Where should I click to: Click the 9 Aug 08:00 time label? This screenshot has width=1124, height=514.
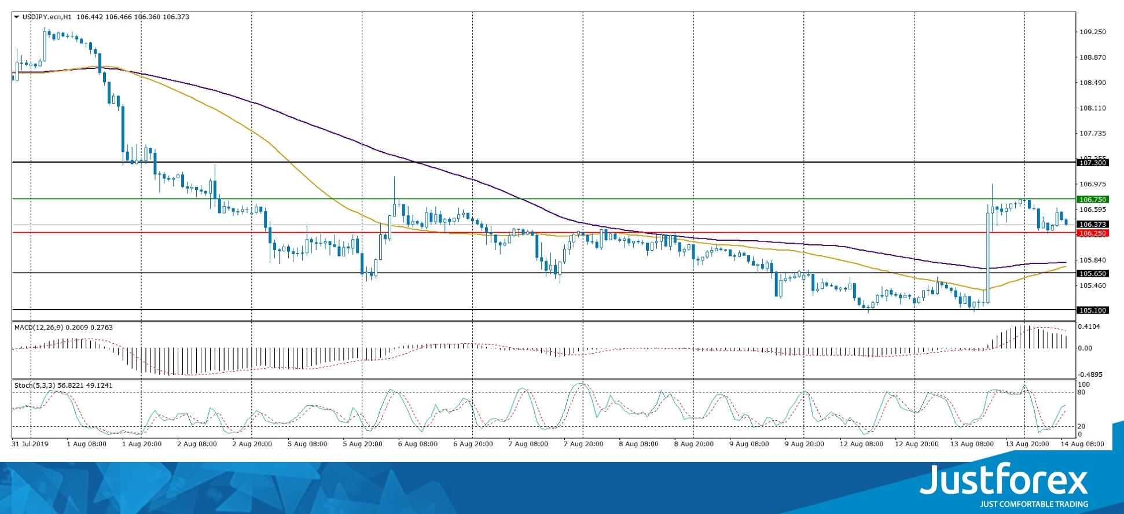click(x=750, y=444)
